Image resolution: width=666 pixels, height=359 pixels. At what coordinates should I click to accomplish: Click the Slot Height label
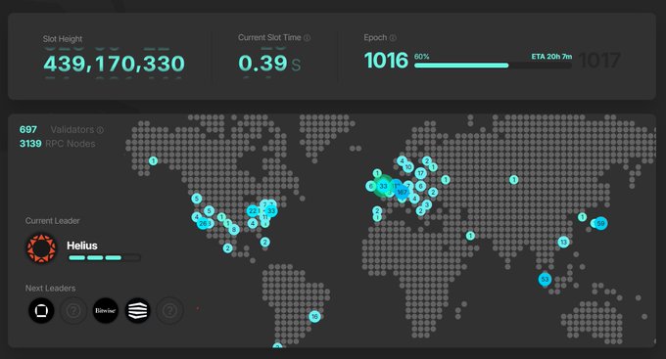click(x=63, y=39)
